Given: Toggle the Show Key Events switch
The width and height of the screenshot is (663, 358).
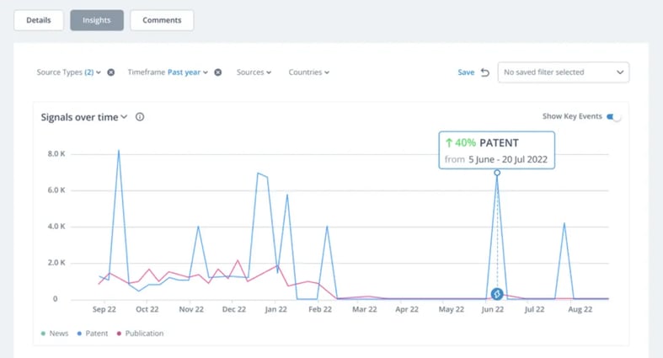Looking at the screenshot, I should (x=614, y=117).
